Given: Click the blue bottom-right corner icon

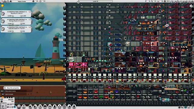Looking at the screenshot, I should [x=186, y=107].
